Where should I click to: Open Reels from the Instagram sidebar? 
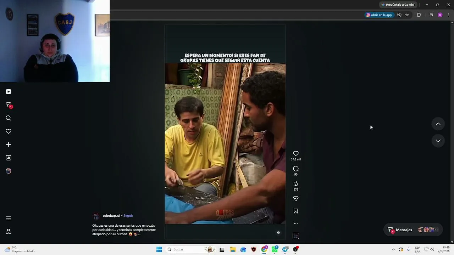pos(9,92)
